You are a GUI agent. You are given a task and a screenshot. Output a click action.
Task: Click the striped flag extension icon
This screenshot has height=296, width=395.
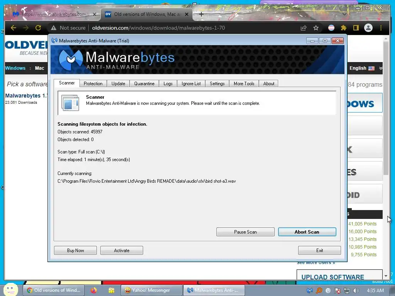pyautogui.click(x=331, y=28)
